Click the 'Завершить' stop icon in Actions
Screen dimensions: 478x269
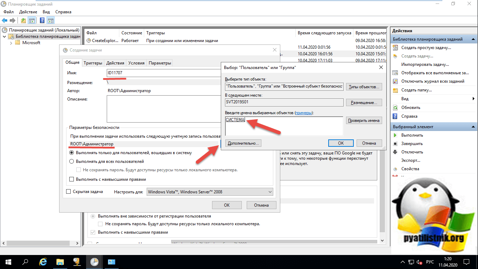click(395, 144)
